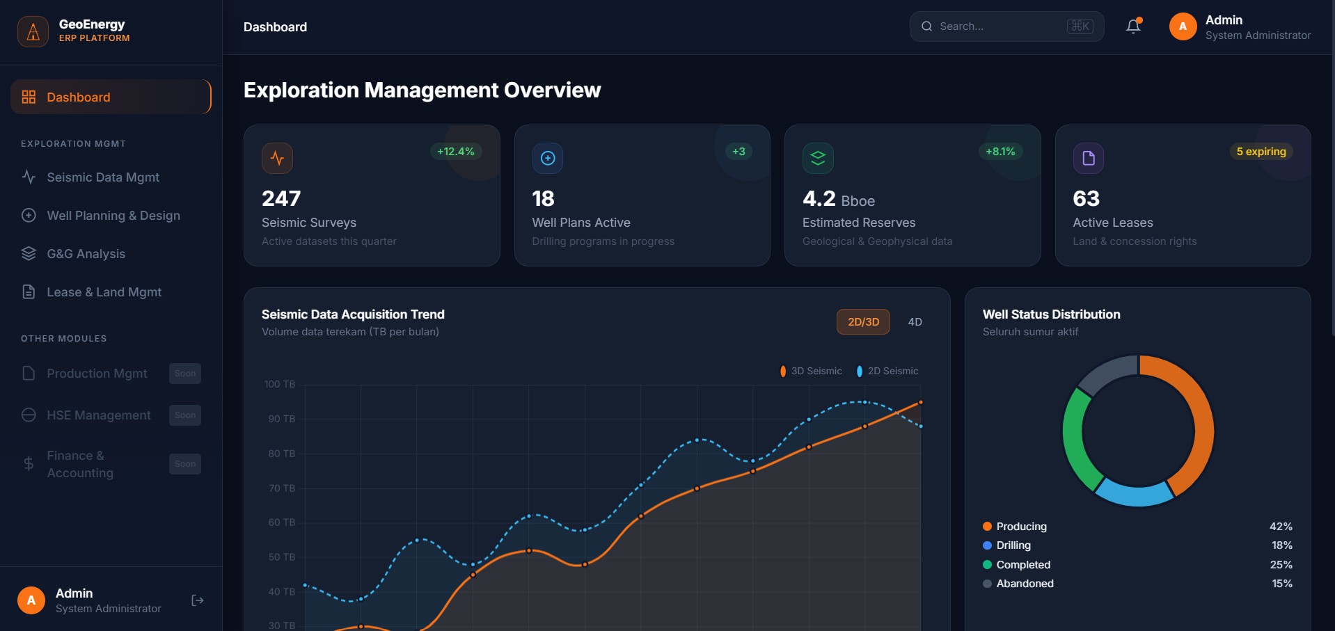Open Seismic Data Mgmt module
This screenshot has height=631, width=1335.
(111, 177)
